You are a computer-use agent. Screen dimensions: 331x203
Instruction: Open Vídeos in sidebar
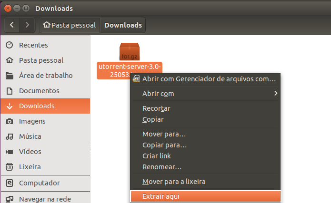point(45,152)
